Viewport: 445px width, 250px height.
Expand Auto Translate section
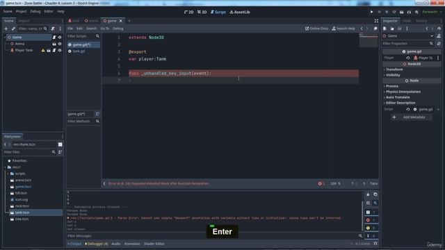[x=398, y=97]
